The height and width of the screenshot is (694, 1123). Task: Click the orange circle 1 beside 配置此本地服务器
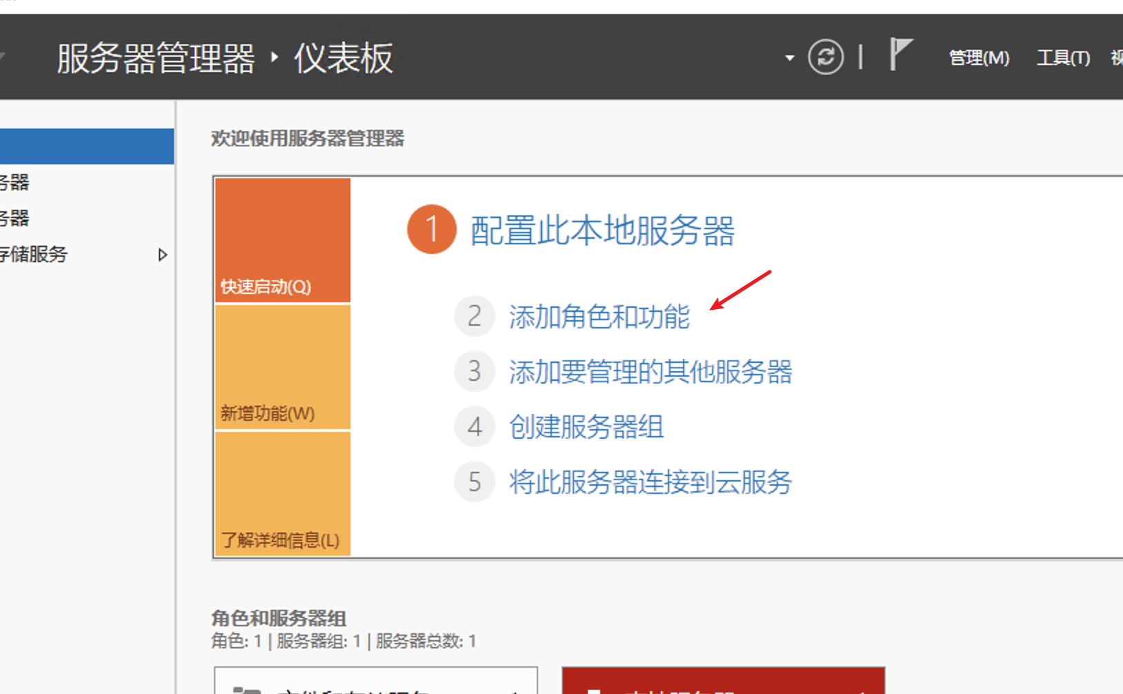pyautogui.click(x=431, y=230)
